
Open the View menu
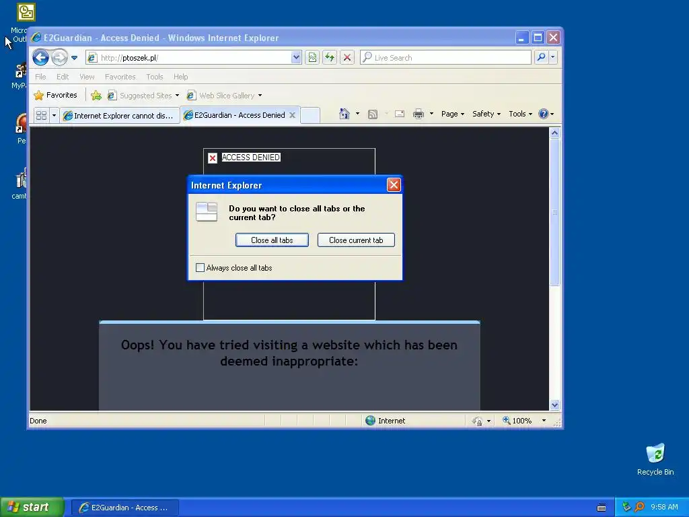pos(87,77)
